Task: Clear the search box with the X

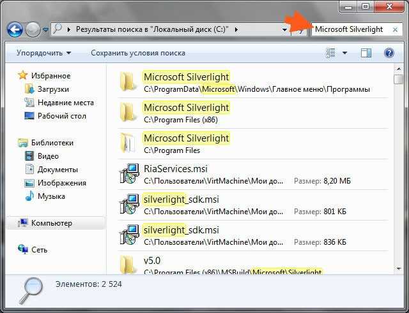Action: 395,30
